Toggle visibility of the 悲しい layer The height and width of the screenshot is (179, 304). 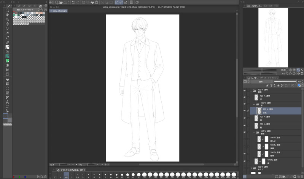tap(245, 139)
